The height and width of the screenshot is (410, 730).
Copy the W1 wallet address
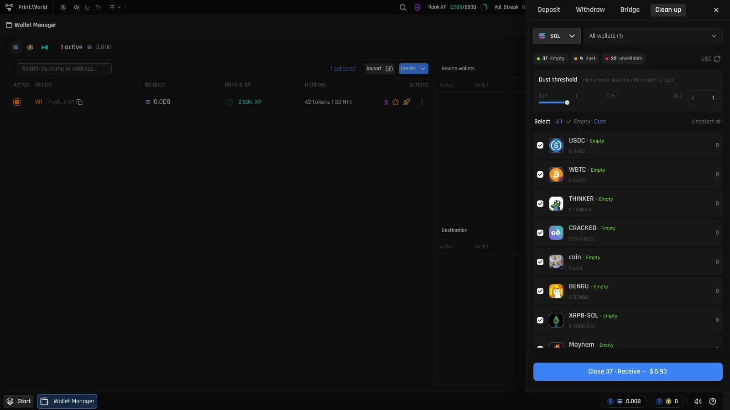(x=79, y=102)
